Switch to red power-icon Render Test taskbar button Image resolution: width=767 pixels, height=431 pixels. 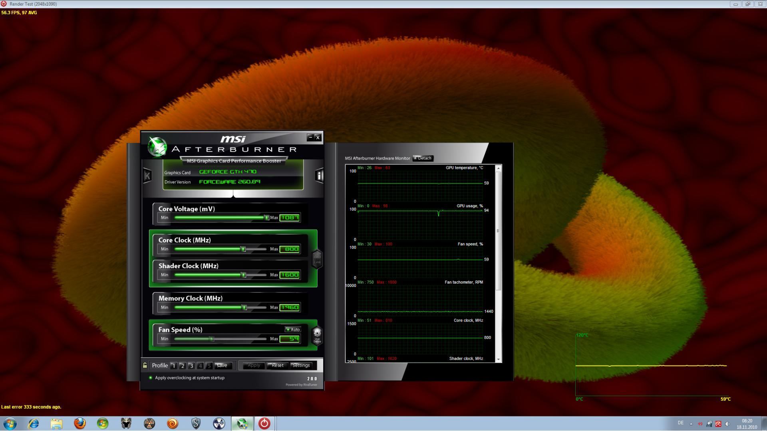264,423
